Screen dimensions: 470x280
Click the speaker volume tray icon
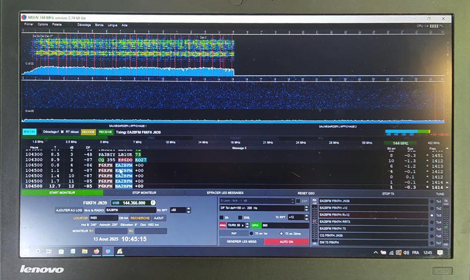point(405,252)
